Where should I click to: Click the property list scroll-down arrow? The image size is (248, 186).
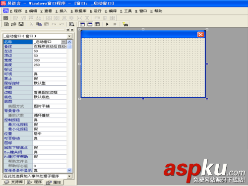tap(69, 170)
